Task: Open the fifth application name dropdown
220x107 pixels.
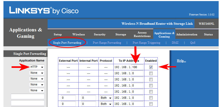Action: 37,90
